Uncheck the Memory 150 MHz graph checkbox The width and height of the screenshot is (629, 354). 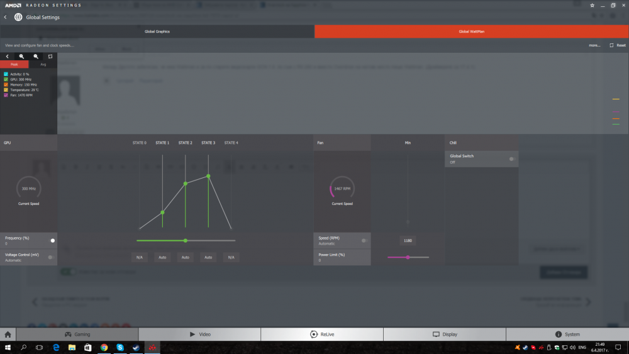click(6, 85)
